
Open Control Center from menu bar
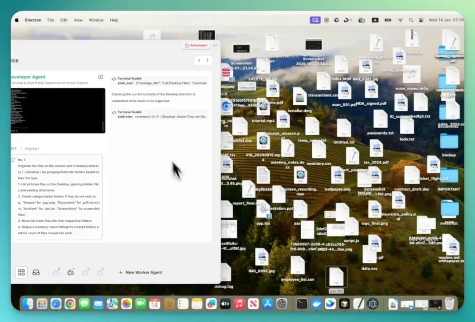point(421,20)
